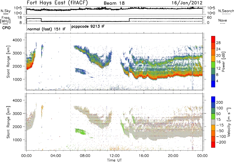Viewport: 234px width, 162px height.
Task: Click the 'Fort Hays East (fitACF)' title
Action: [x=57, y=3]
